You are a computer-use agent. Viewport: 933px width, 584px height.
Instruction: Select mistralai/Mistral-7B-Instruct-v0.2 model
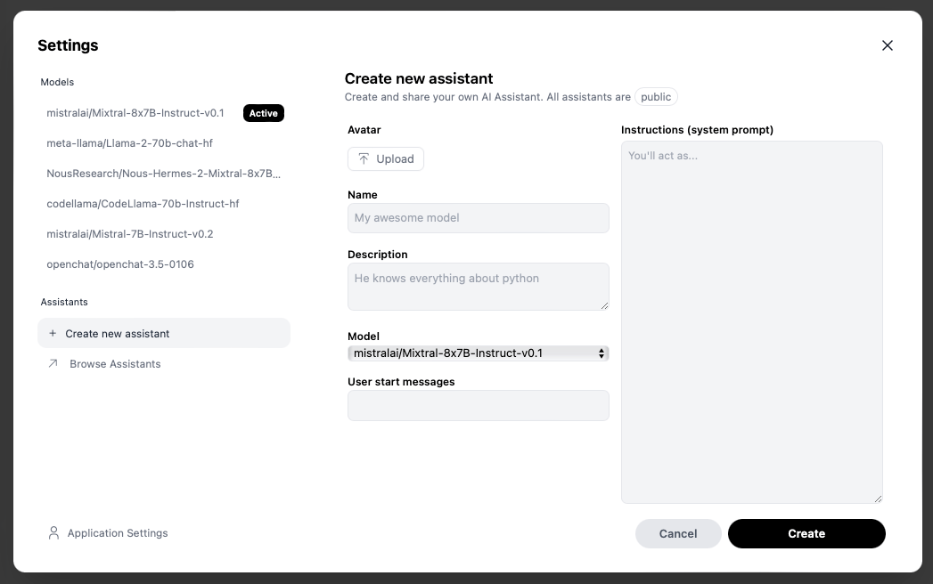click(130, 234)
